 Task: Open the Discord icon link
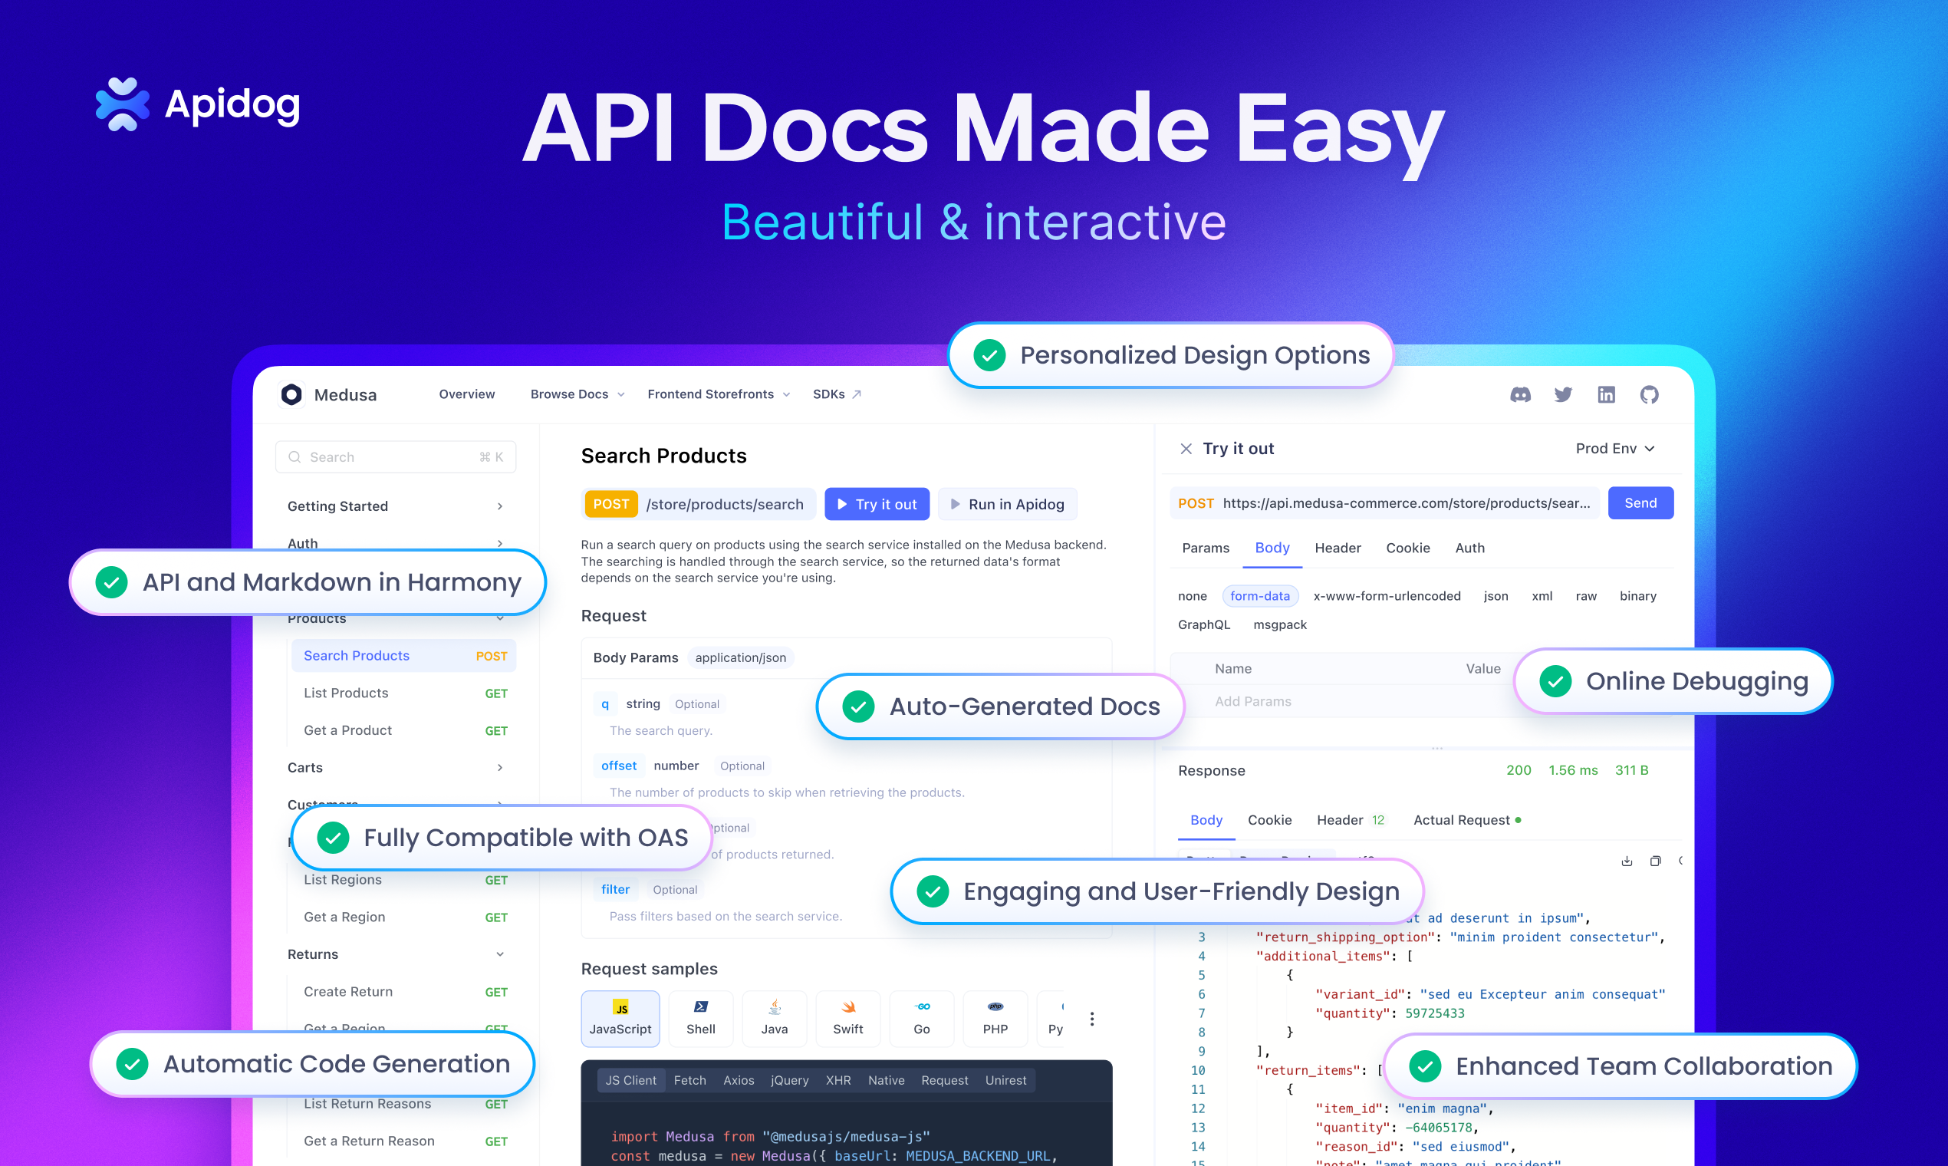point(1520,394)
